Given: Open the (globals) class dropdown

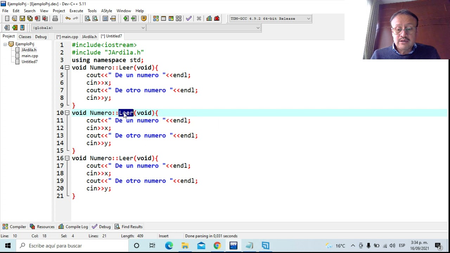Looking at the screenshot, I should click(x=88, y=28).
